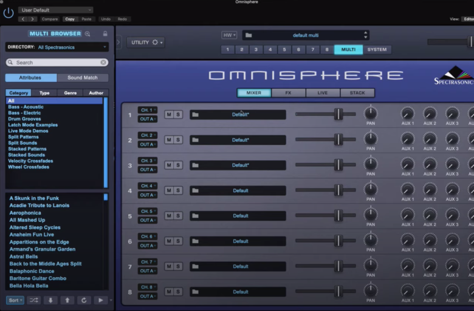Click the Compare button
This screenshot has width=474, height=311.
coord(50,19)
